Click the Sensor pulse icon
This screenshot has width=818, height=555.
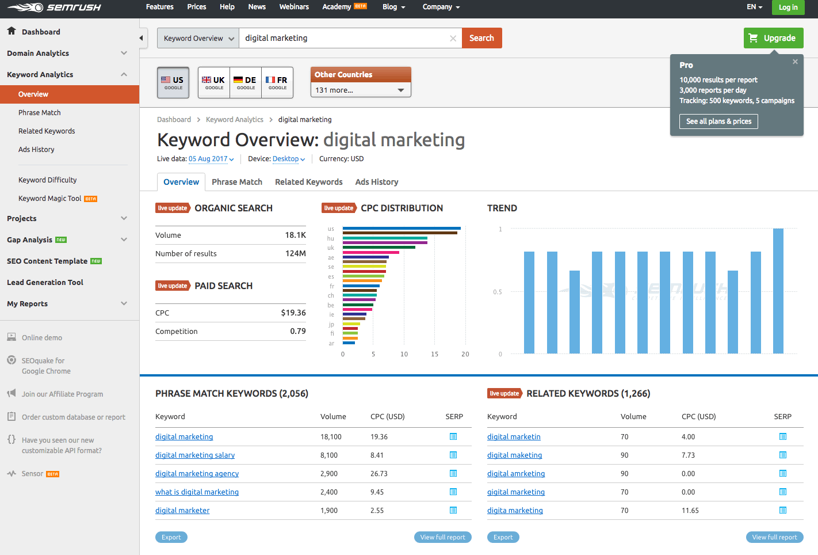pyautogui.click(x=12, y=474)
